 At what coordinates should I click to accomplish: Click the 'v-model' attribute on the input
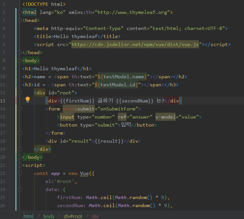tap(165, 117)
